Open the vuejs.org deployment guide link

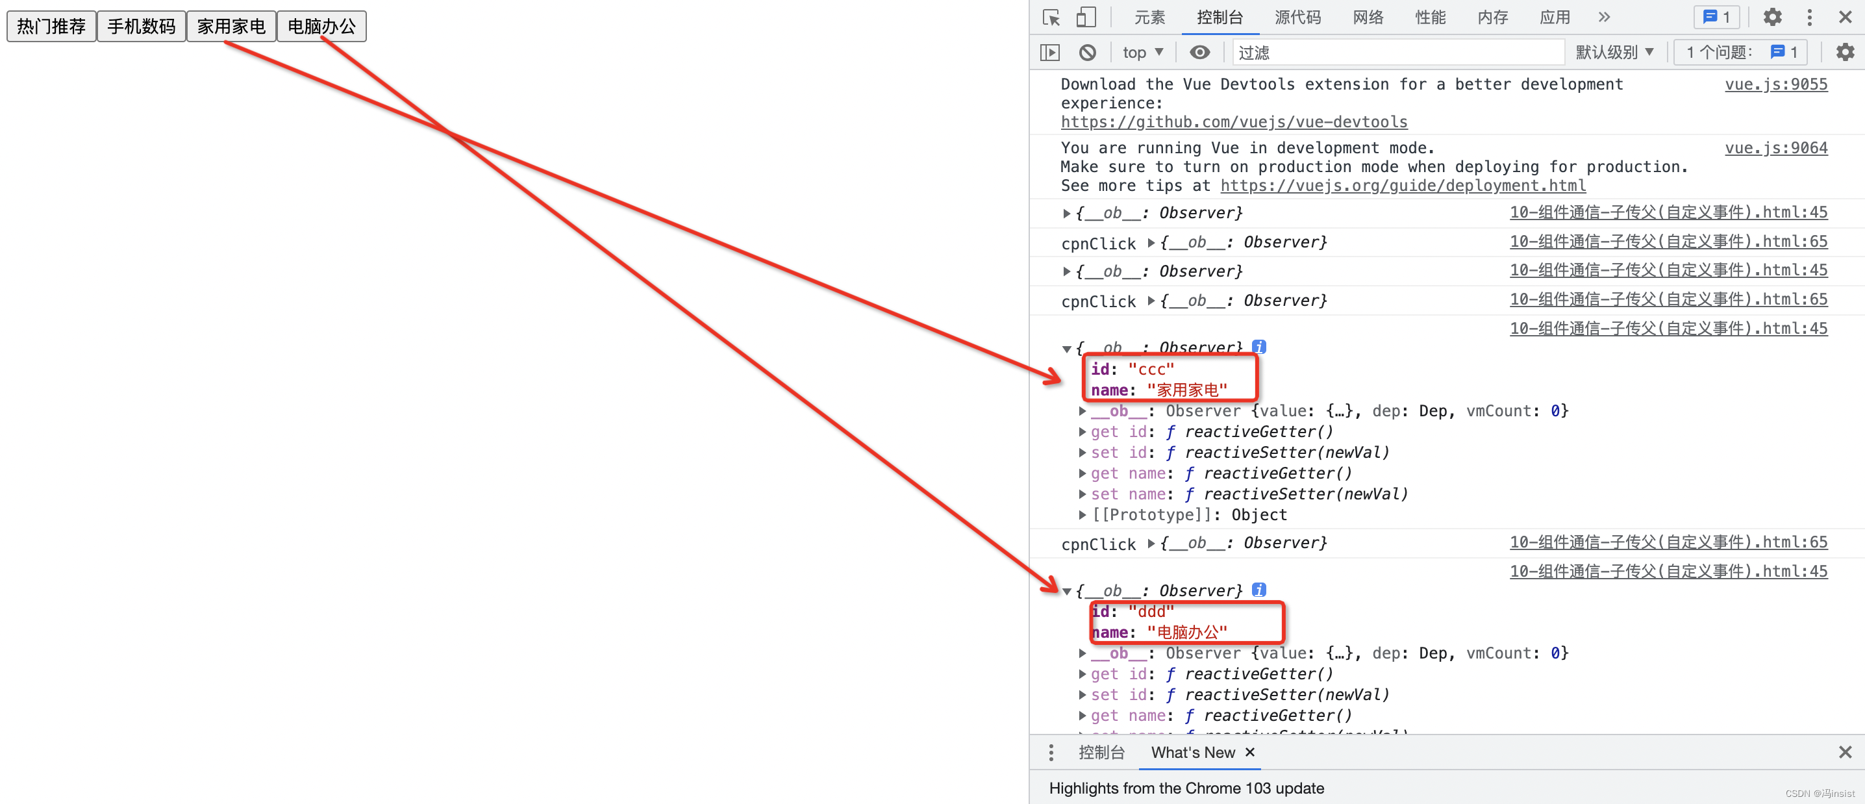1403,186
